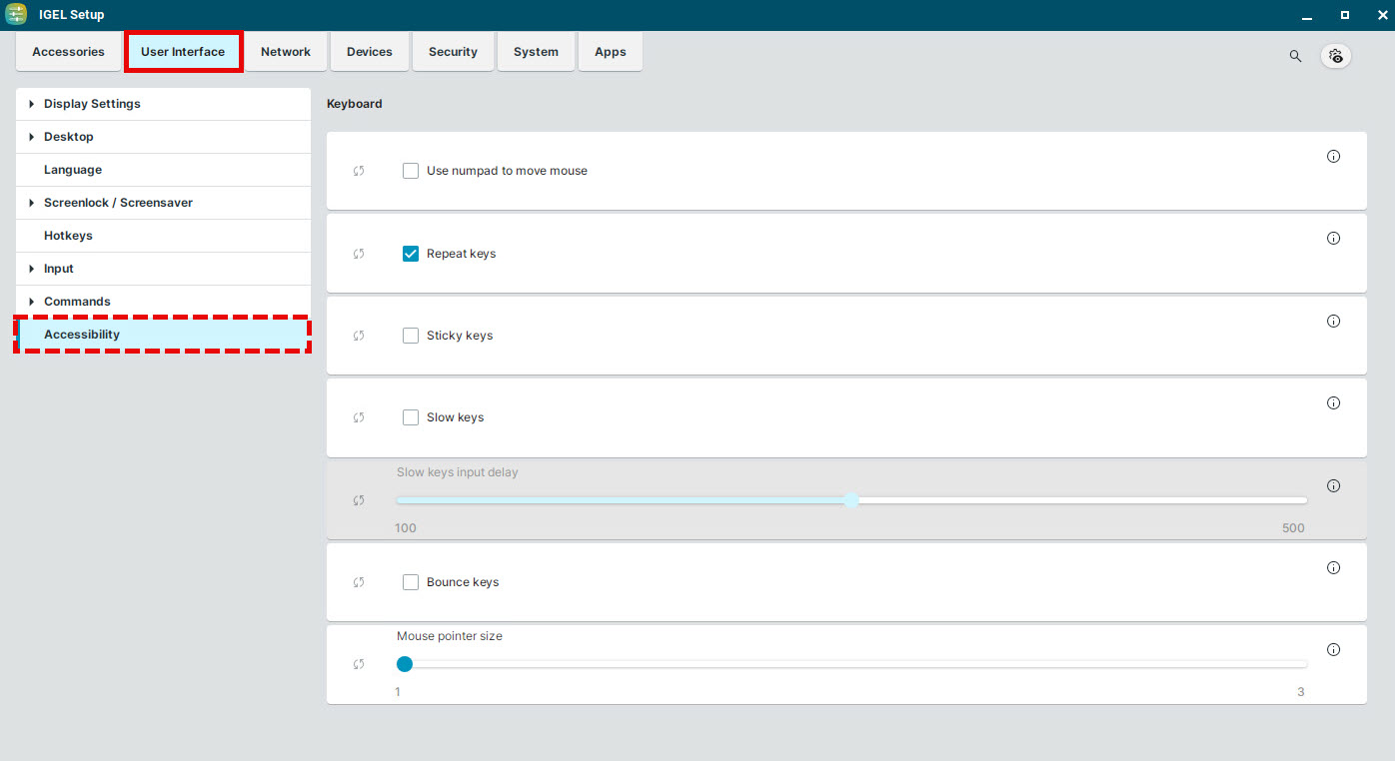The image size is (1395, 761).
Task: Open the search in IGEL Setup
Action: 1295,56
